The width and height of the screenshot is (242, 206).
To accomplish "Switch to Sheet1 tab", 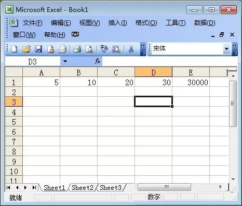I will coord(54,188).
